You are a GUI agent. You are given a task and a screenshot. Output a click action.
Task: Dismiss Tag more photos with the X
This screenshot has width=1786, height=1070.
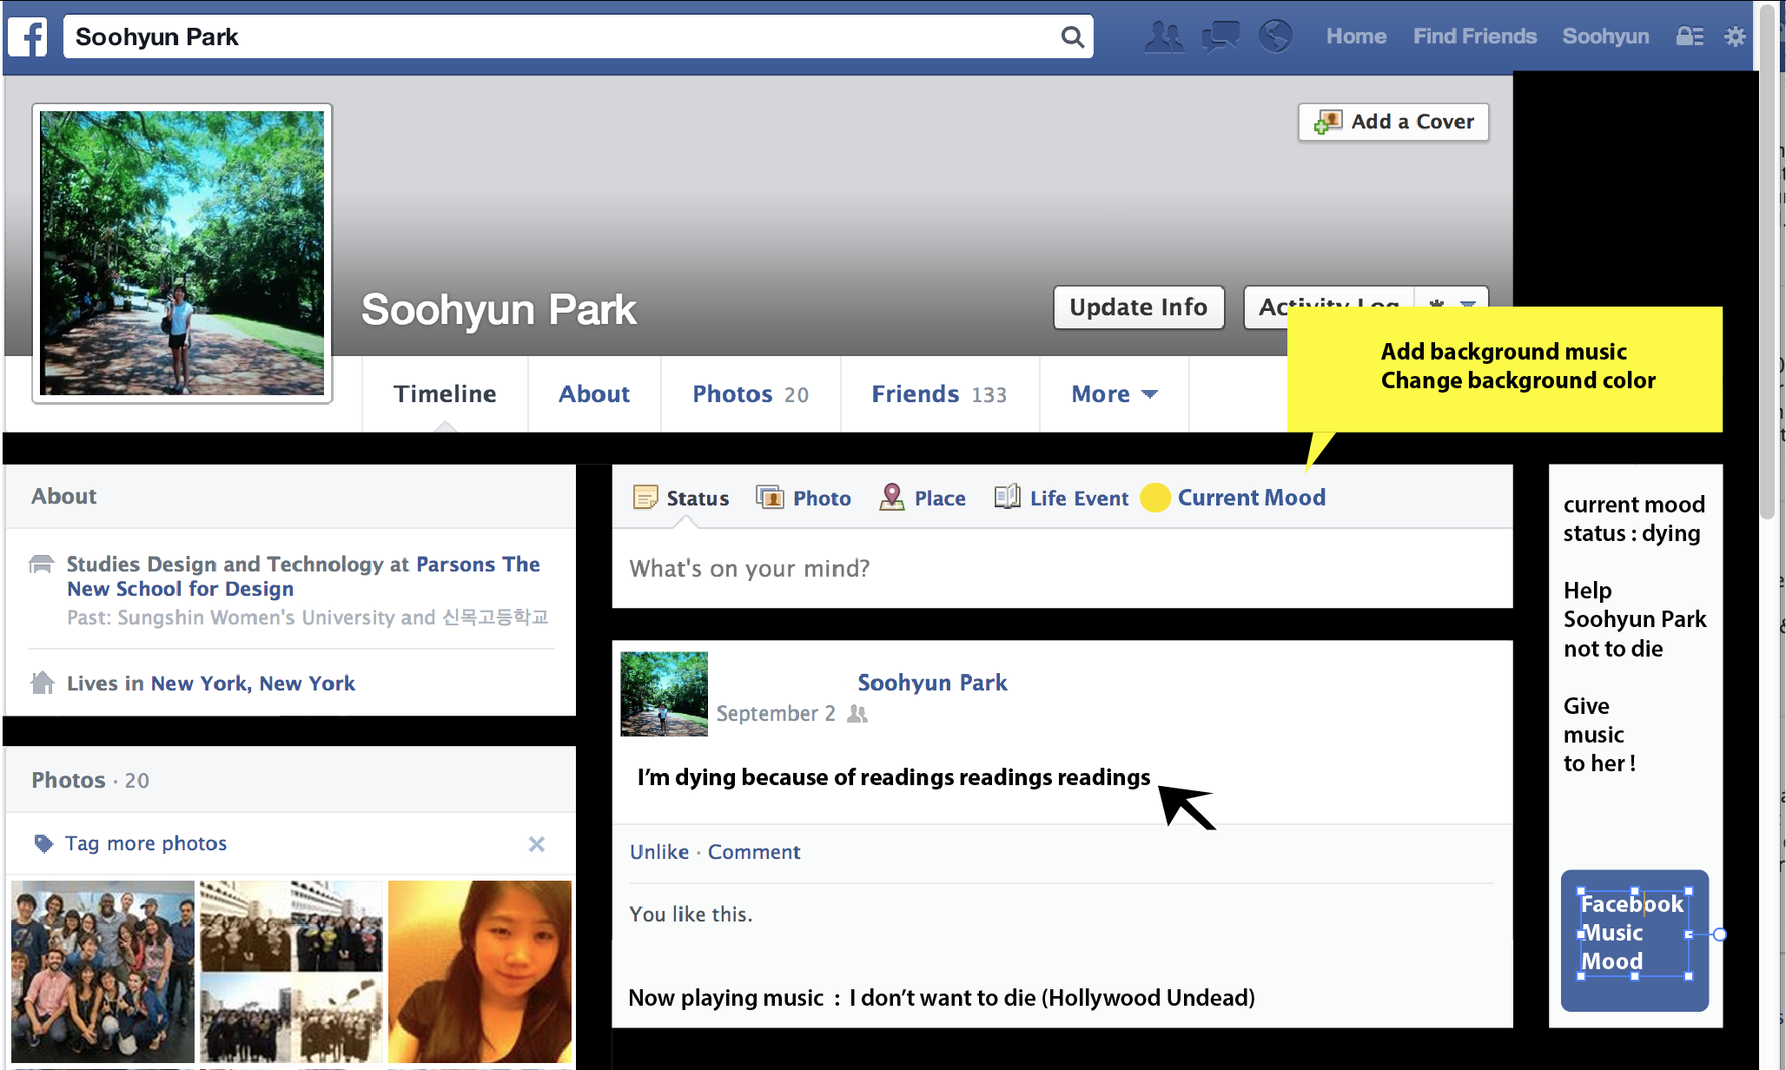point(537,844)
